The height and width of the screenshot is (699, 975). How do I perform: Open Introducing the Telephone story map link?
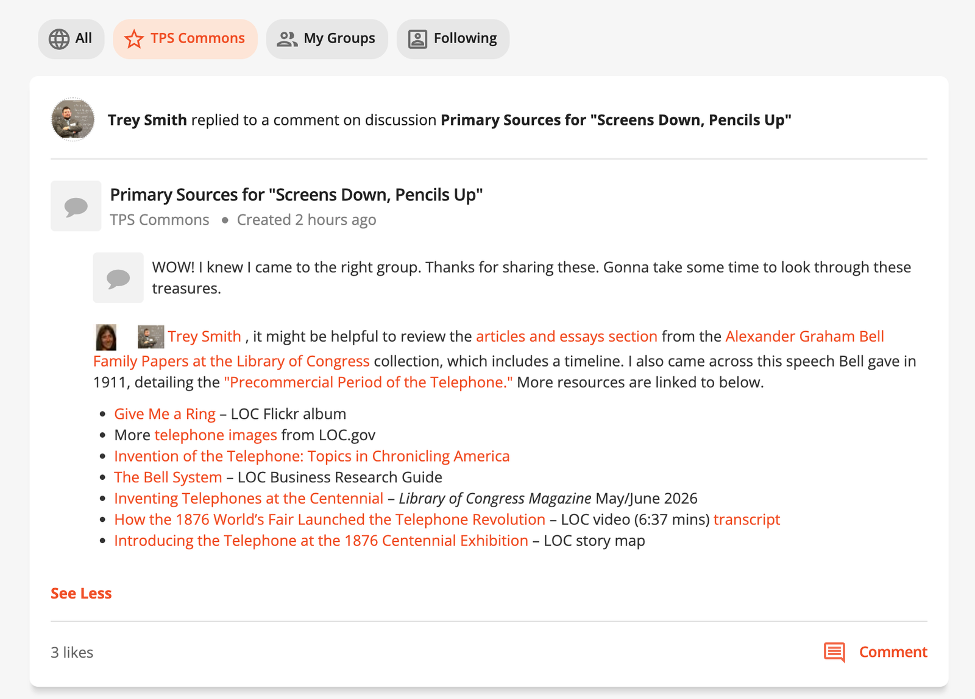point(321,541)
